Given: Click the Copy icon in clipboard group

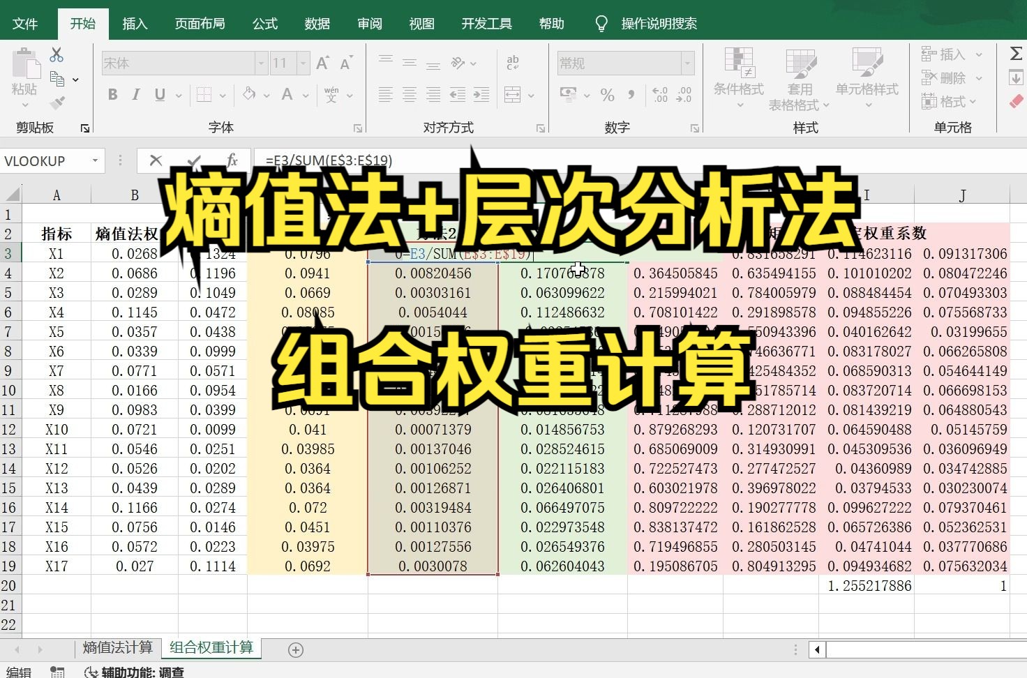Looking at the screenshot, I should point(57,79).
